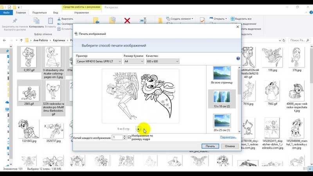313x176 pixels.
Task: Click the layout list scroll-up arrow
Action: pyautogui.click(x=239, y=68)
